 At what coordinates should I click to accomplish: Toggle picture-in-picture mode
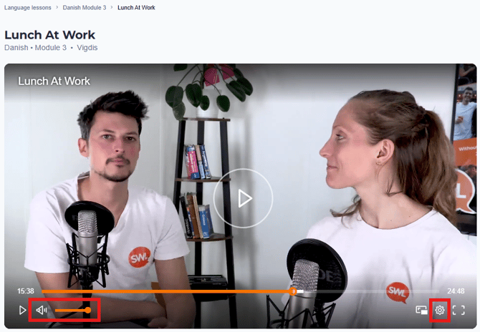tap(422, 310)
